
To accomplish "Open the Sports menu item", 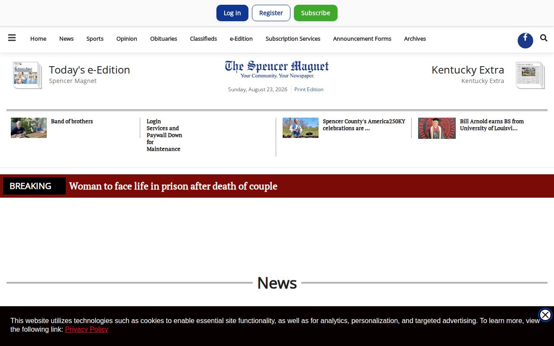I will click(95, 38).
